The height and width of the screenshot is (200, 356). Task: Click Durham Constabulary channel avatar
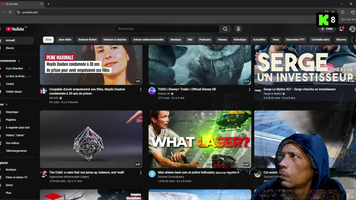[152, 174]
